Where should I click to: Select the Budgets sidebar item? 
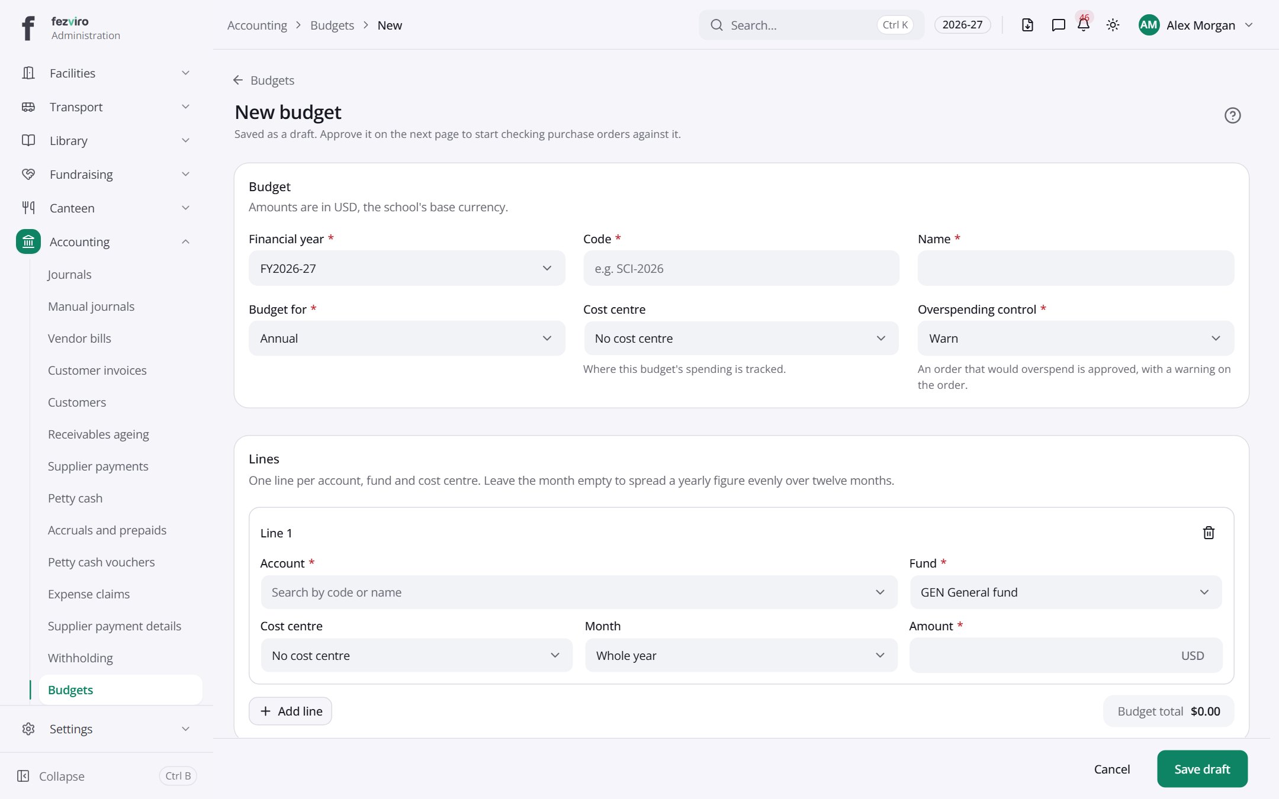(x=121, y=690)
